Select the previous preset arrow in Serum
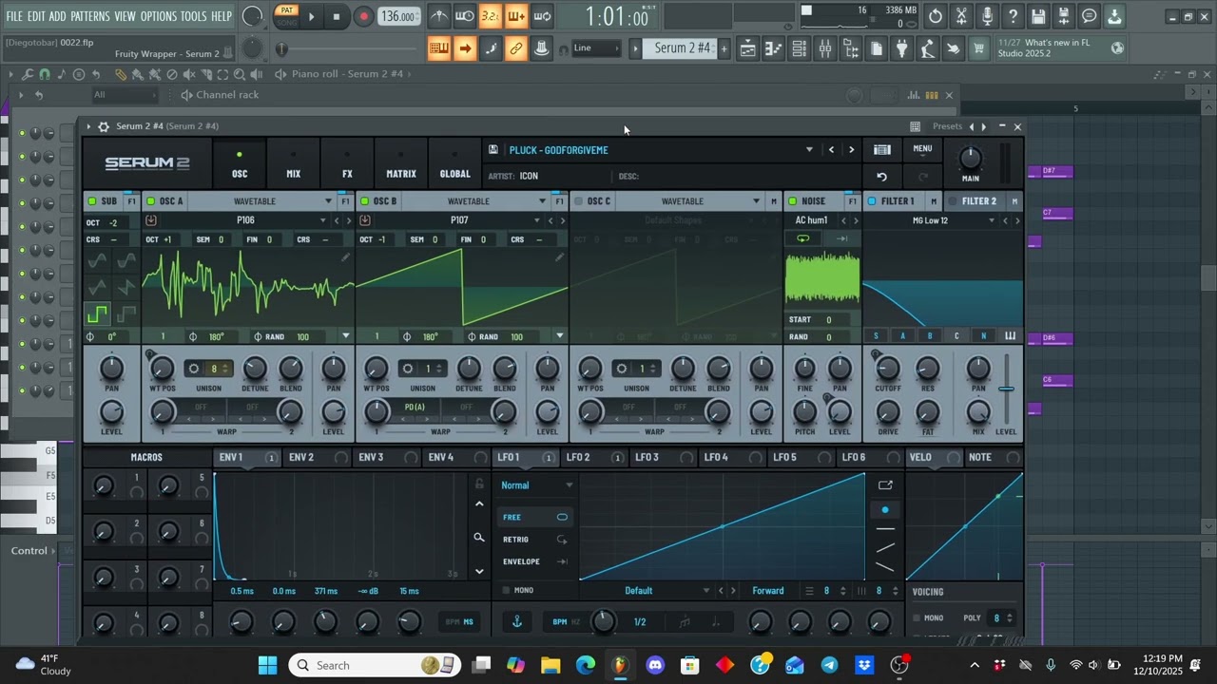1217x684 pixels. [x=831, y=149]
